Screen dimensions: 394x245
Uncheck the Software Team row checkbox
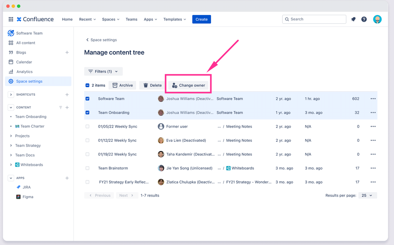tap(88, 99)
